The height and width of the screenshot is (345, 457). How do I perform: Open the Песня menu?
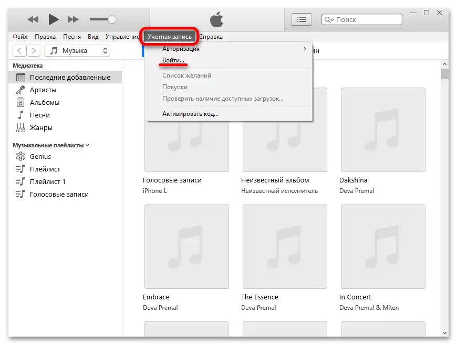[72, 37]
